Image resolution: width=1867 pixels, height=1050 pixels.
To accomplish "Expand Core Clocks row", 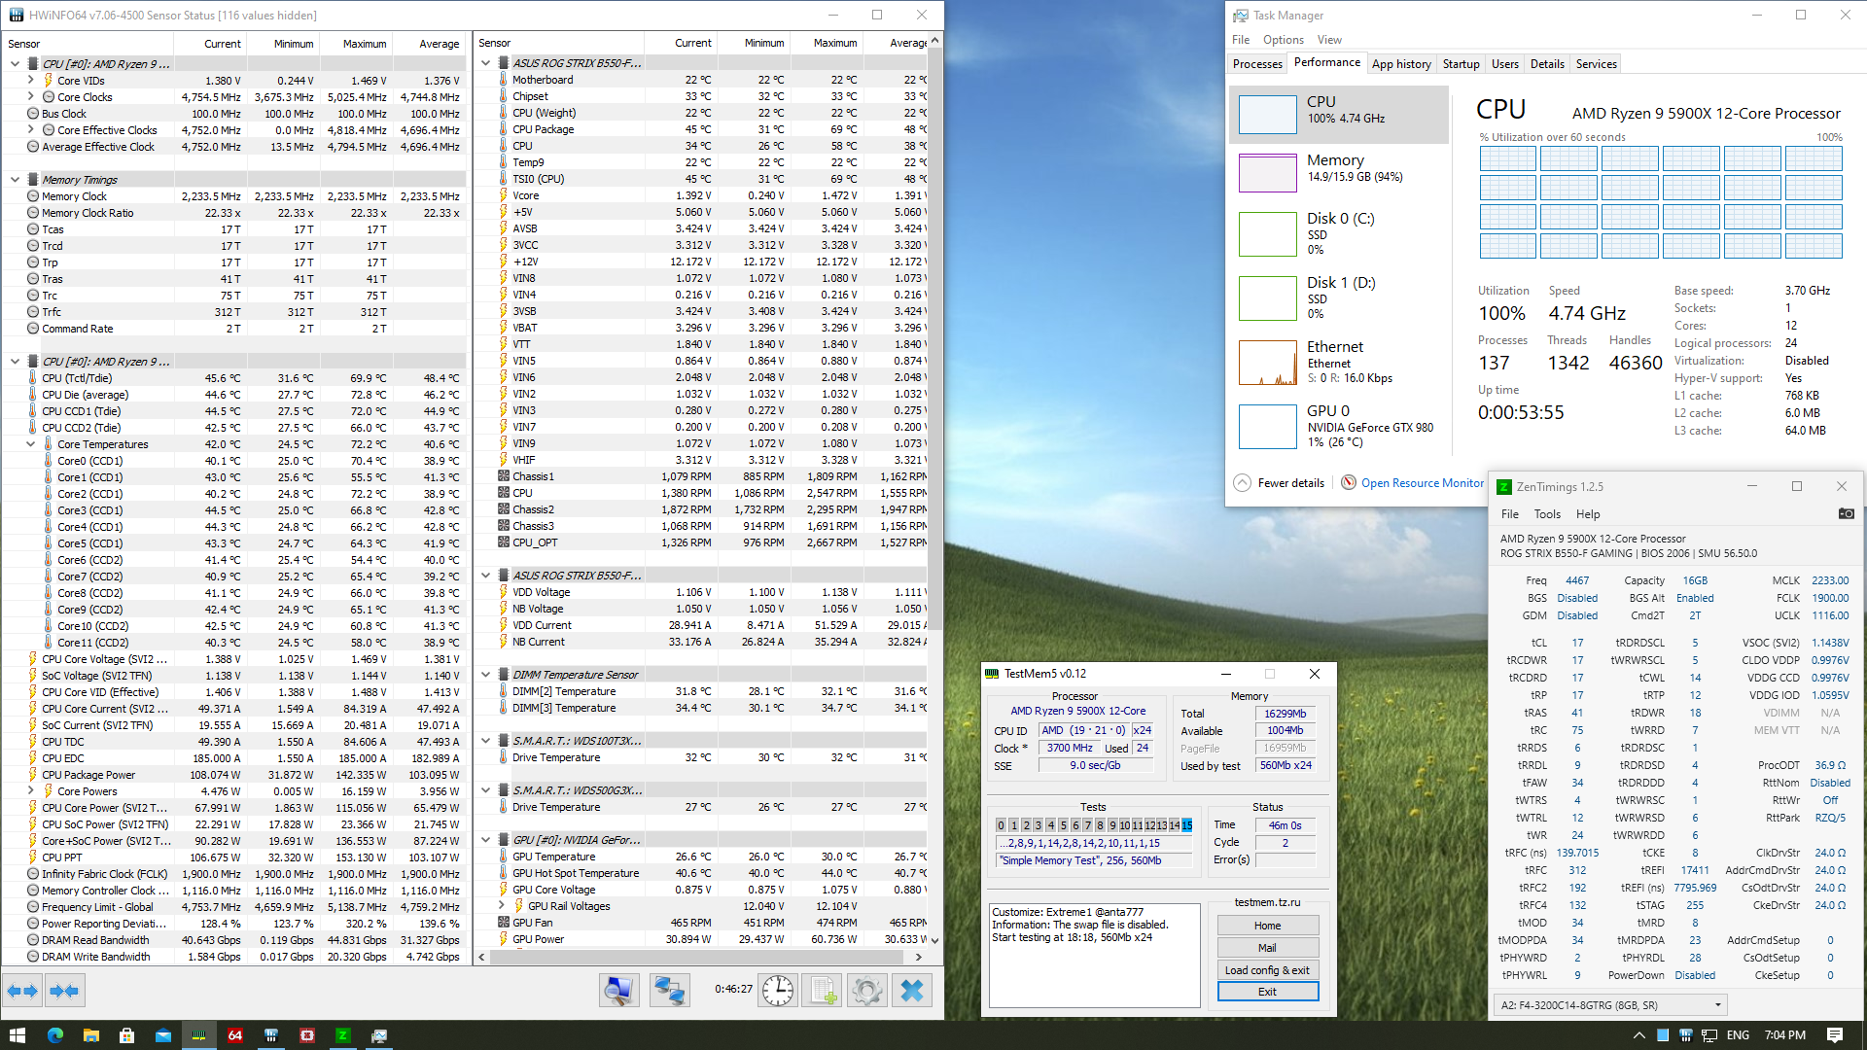I will [x=31, y=97].
